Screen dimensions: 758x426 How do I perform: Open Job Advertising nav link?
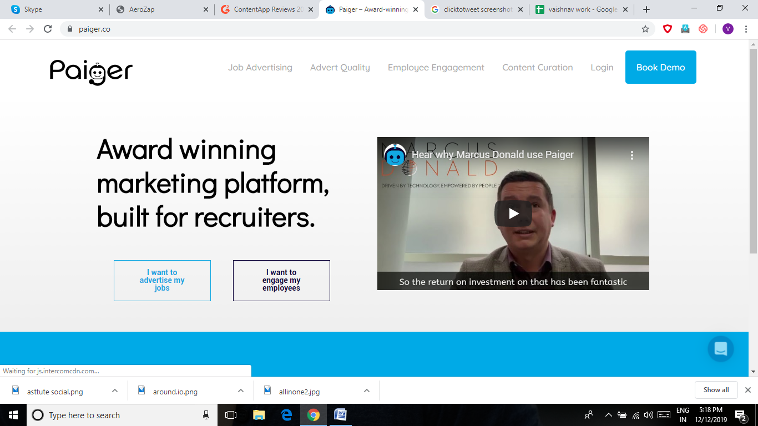coord(260,68)
